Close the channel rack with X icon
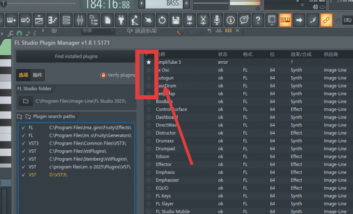 pos(238,31)
